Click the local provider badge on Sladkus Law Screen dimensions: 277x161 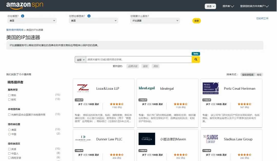pos(207,151)
